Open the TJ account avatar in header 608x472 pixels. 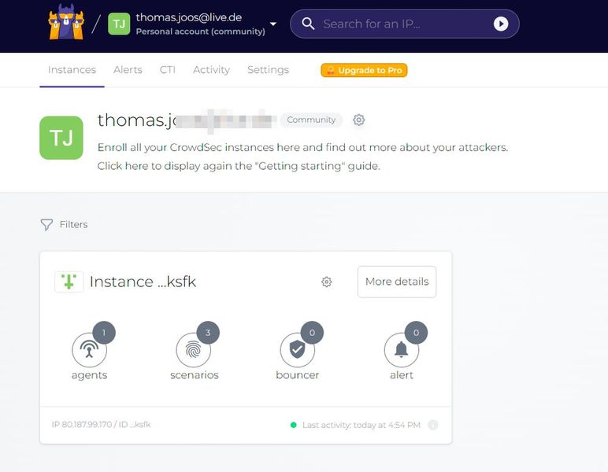[119, 24]
